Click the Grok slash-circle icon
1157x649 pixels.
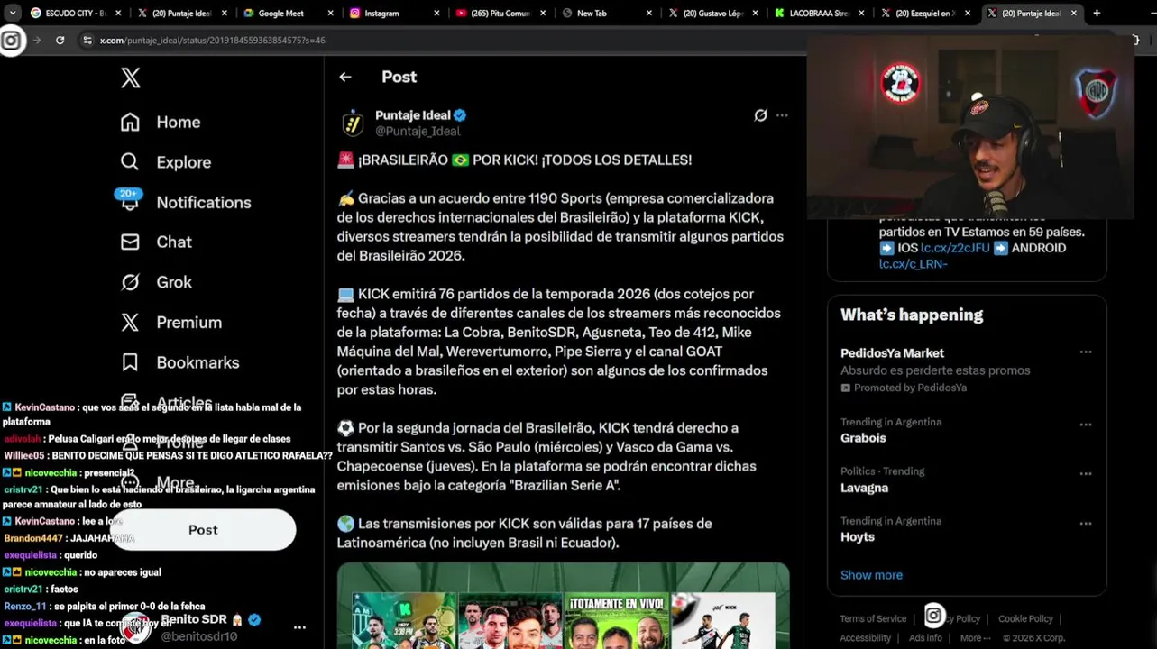[x=130, y=282]
